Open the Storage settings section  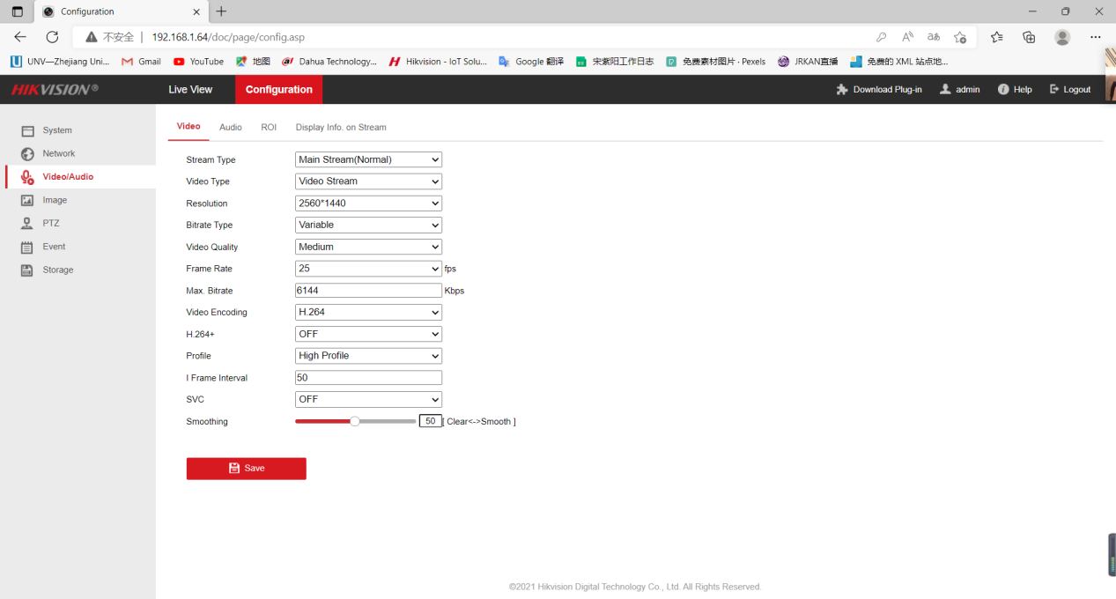(57, 270)
